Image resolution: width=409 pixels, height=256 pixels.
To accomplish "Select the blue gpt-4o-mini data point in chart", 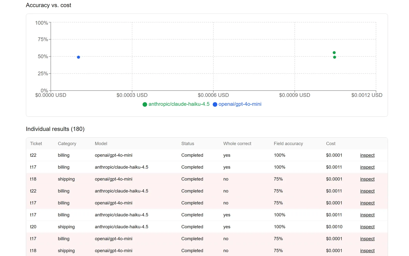I will coord(78,57).
